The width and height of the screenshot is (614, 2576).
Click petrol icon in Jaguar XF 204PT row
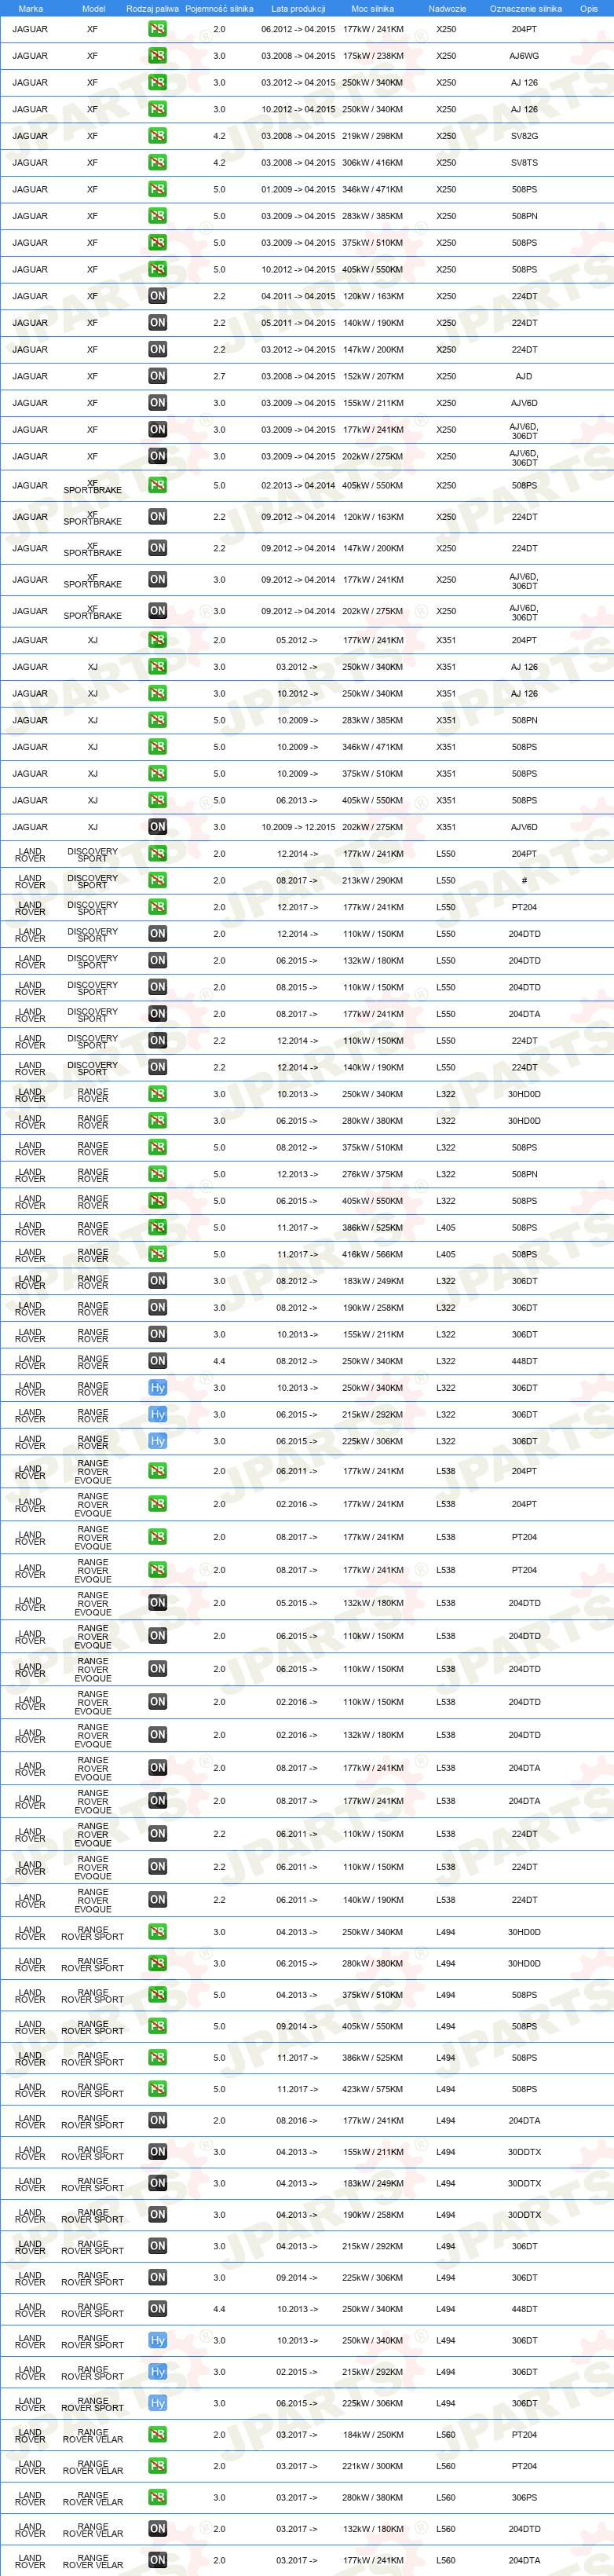point(157,29)
